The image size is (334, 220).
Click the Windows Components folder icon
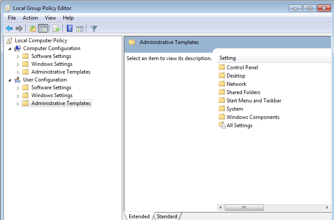pos(222,117)
